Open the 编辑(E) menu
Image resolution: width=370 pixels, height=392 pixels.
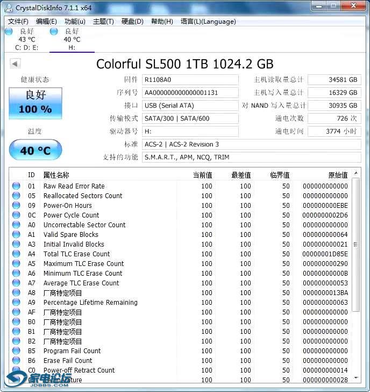coord(46,22)
